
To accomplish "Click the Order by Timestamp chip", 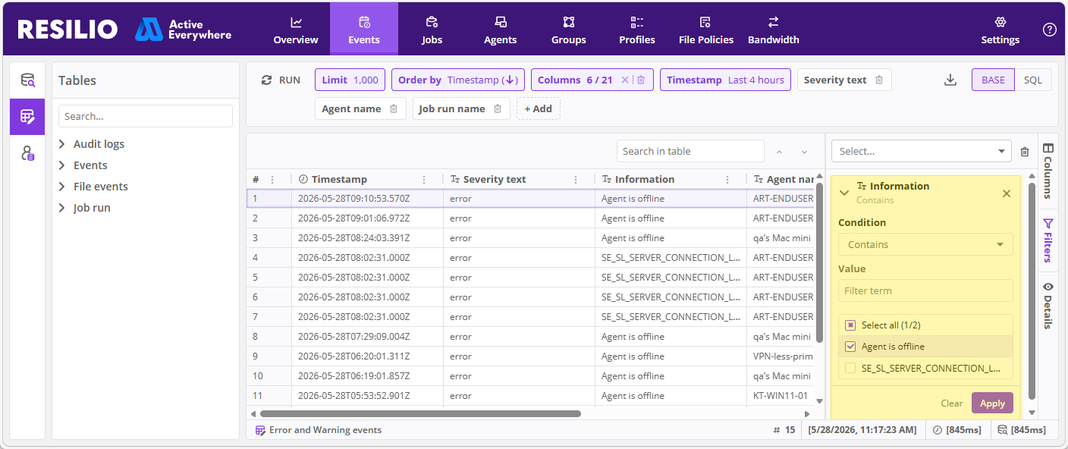I will (458, 80).
